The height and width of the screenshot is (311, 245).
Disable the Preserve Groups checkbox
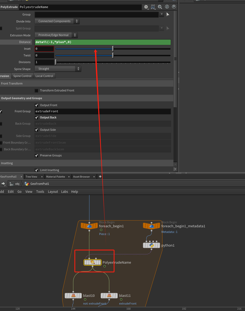pos(37,156)
